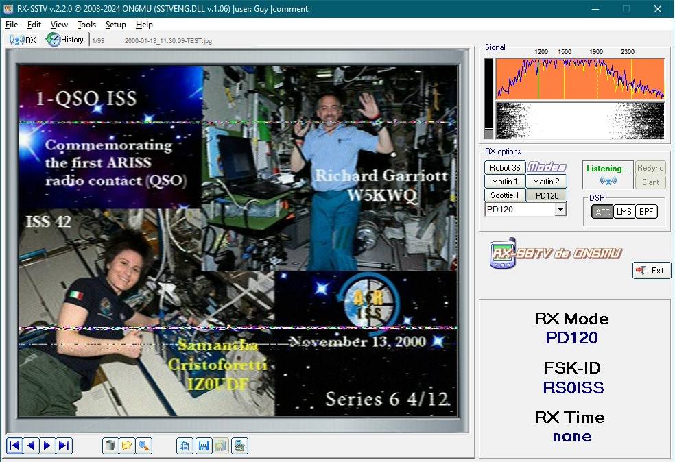Delete image using the trash can icon
This screenshot has height=462, width=675.
click(110, 446)
